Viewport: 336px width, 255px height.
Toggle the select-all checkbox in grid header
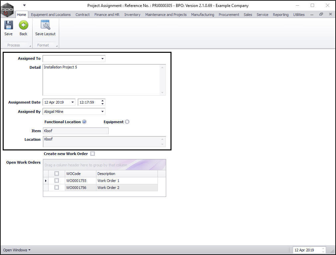(x=56, y=173)
